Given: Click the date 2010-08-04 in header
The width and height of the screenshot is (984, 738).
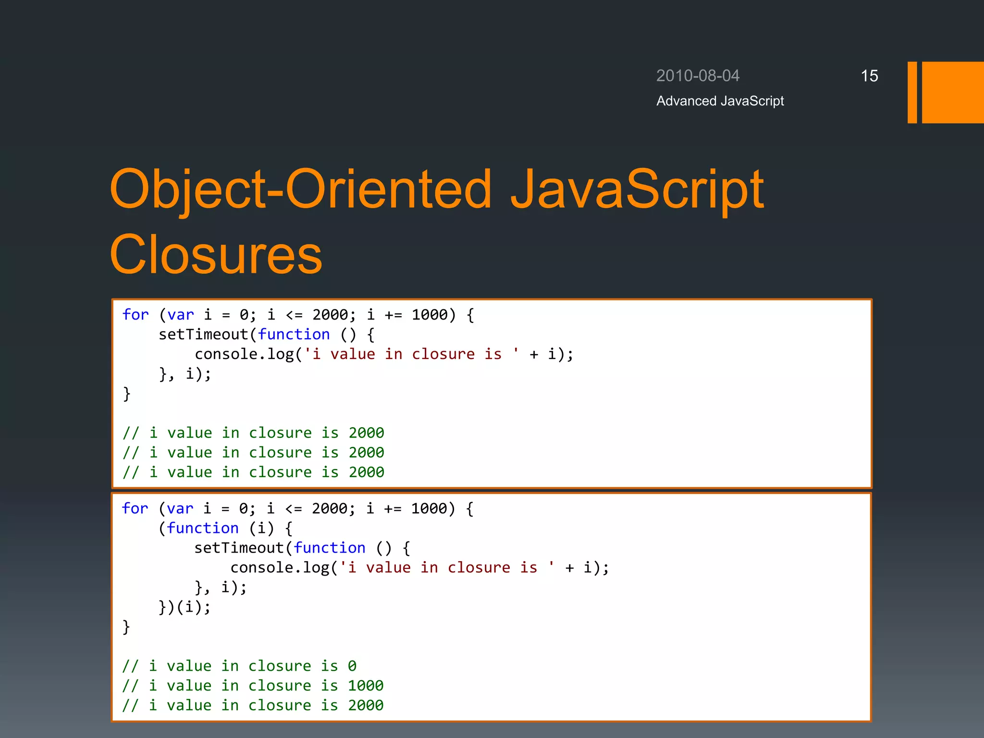Looking at the screenshot, I should click(697, 76).
